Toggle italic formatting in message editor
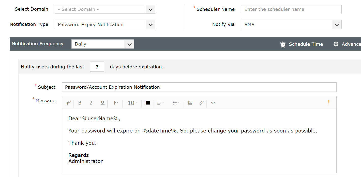 (x=91, y=103)
